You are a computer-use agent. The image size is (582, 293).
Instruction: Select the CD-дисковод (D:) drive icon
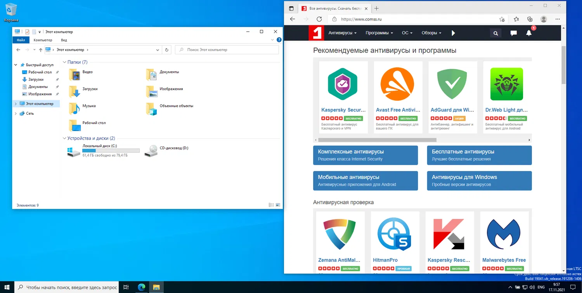tap(151, 151)
